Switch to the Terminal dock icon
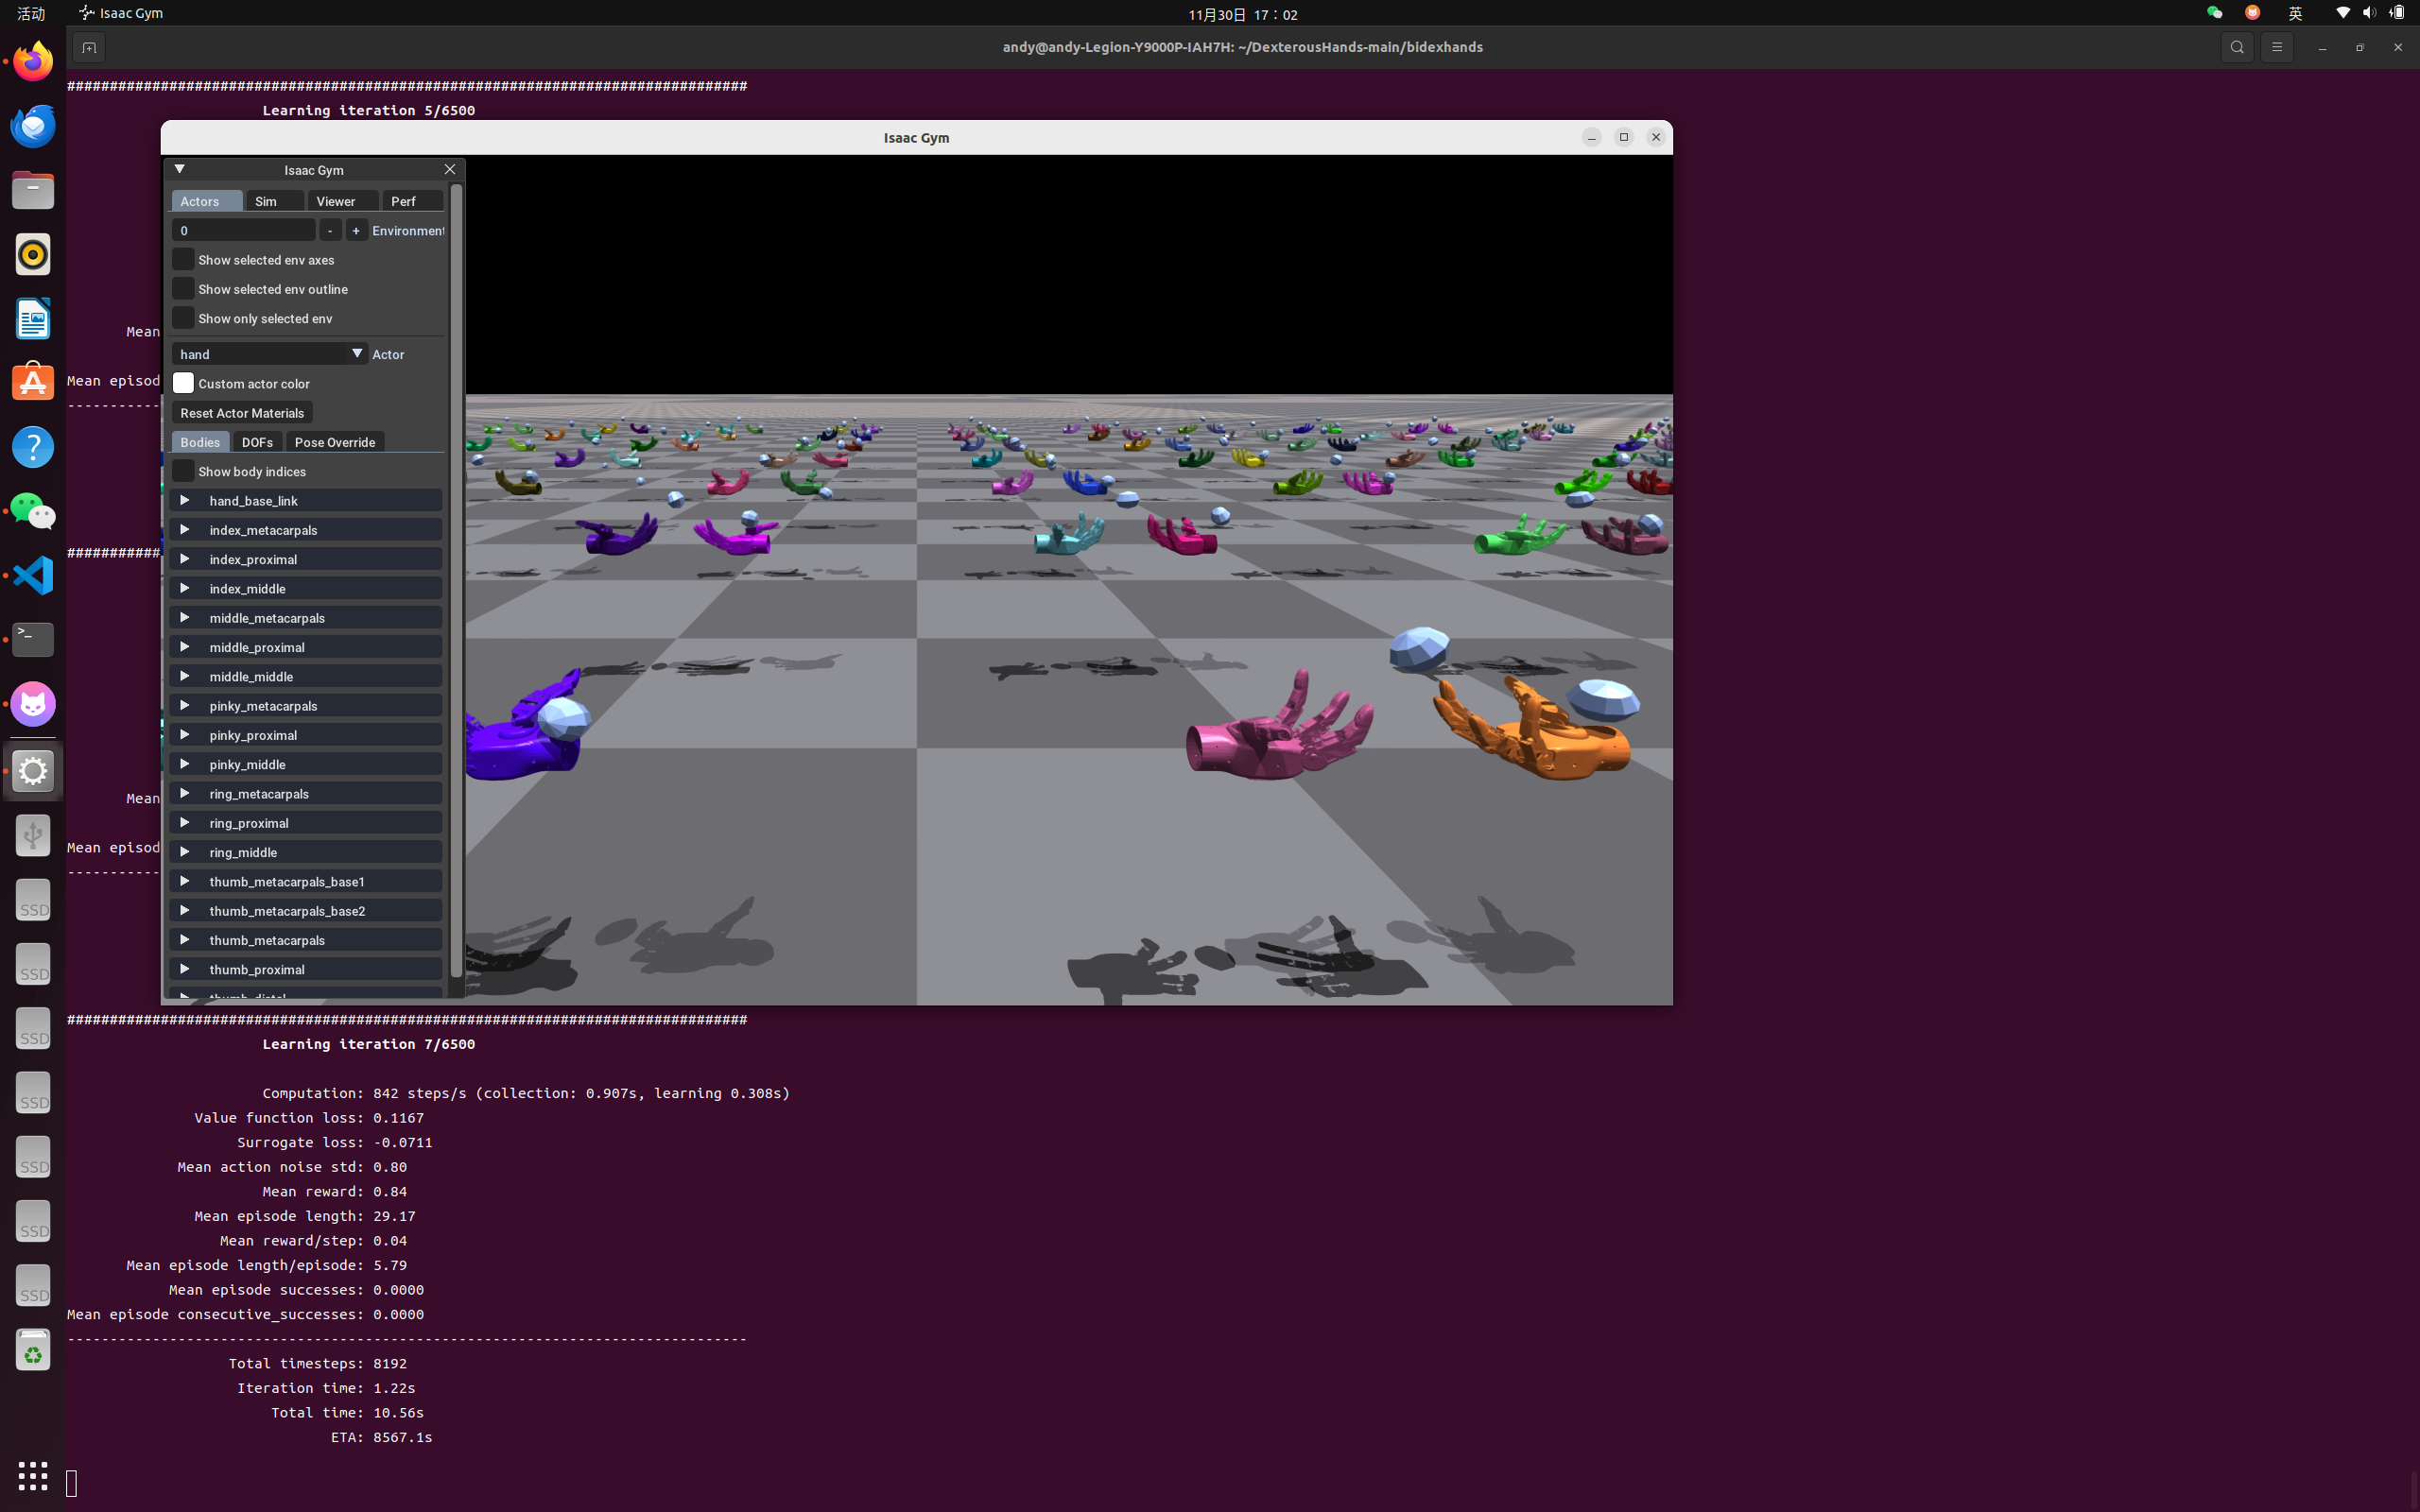This screenshot has width=2420, height=1512. pos(33,640)
